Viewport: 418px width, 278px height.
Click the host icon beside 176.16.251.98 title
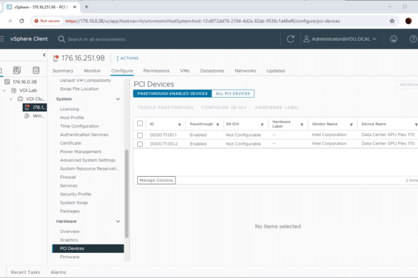point(56,58)
